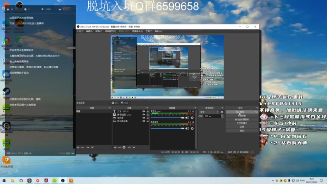Mute the desktop audio channel
Viewport: 327px width, 184px height.
tap(187, 128)
